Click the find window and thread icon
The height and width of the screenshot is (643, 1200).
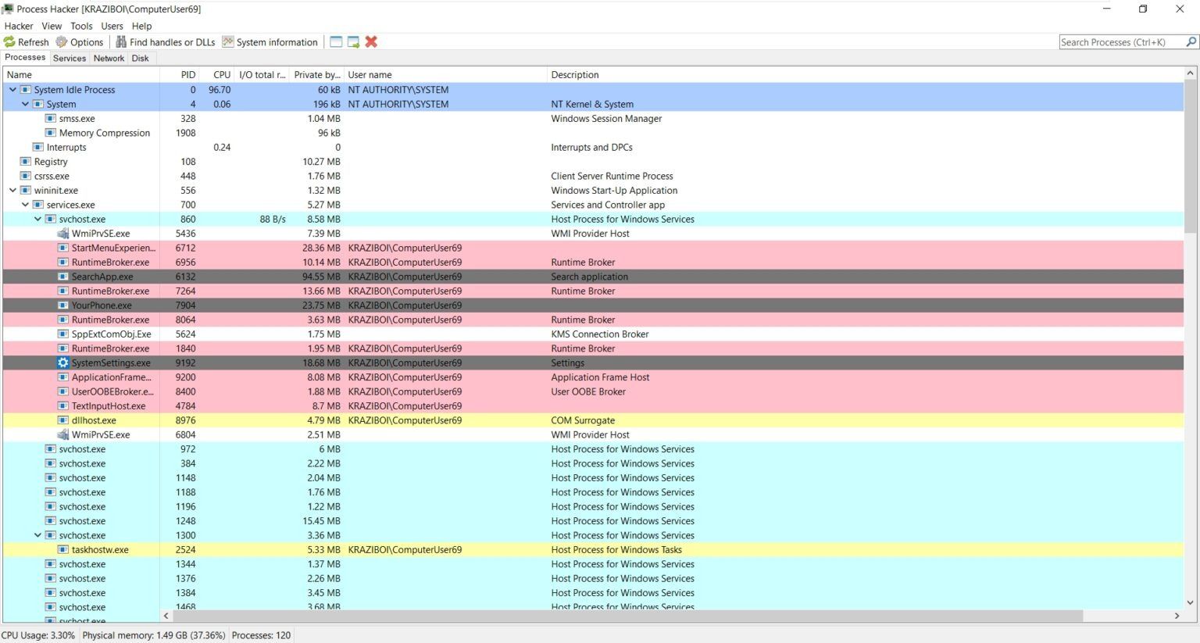354,42
